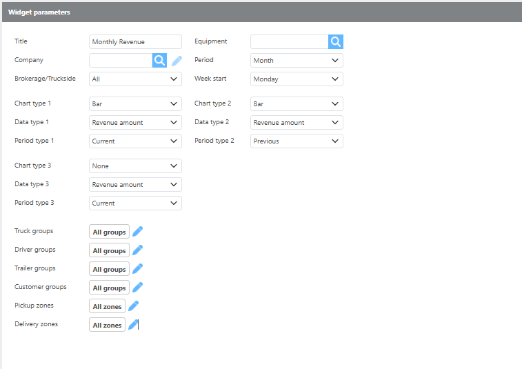522x369 pixels.
Task: Click the Pickup zones All zones button
Action: click(x=107, y=306)
